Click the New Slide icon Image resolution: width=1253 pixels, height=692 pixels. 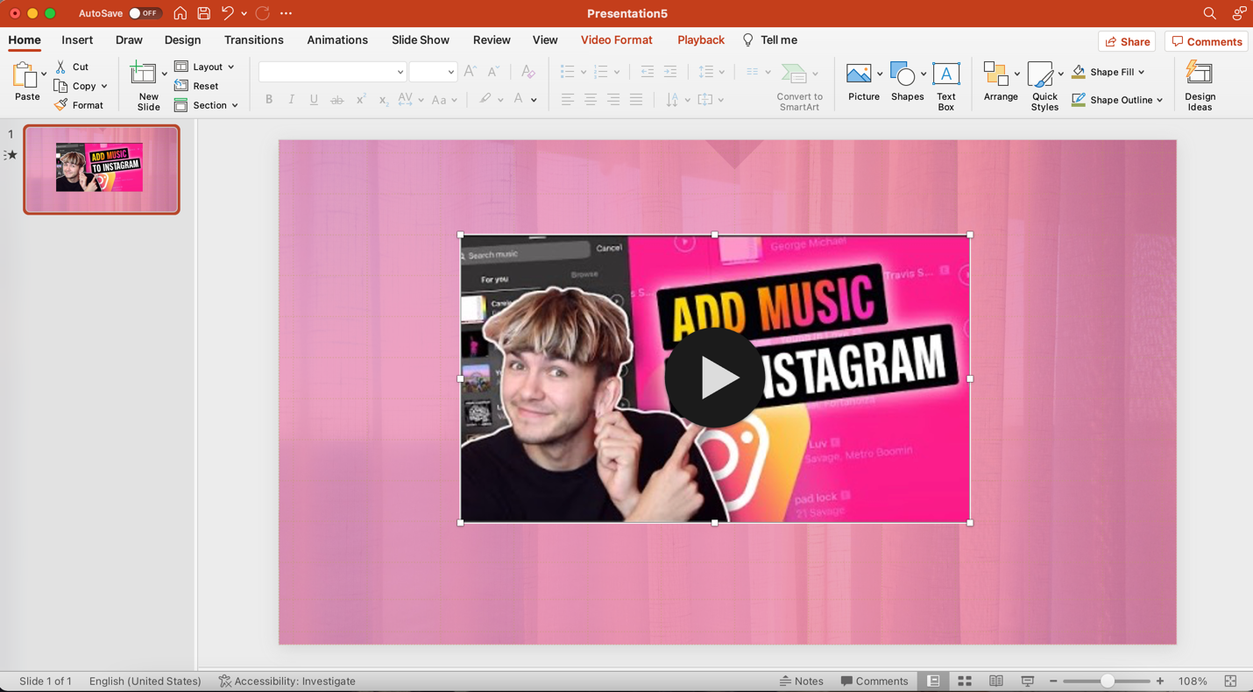pos(144,74)
